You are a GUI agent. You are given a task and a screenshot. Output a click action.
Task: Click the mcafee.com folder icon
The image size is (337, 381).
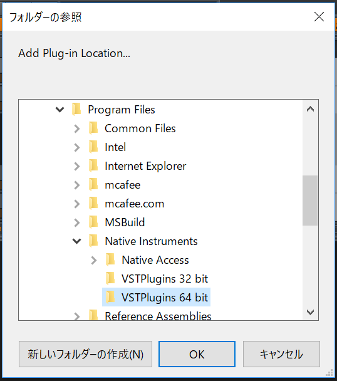click(x=93, y=204)
